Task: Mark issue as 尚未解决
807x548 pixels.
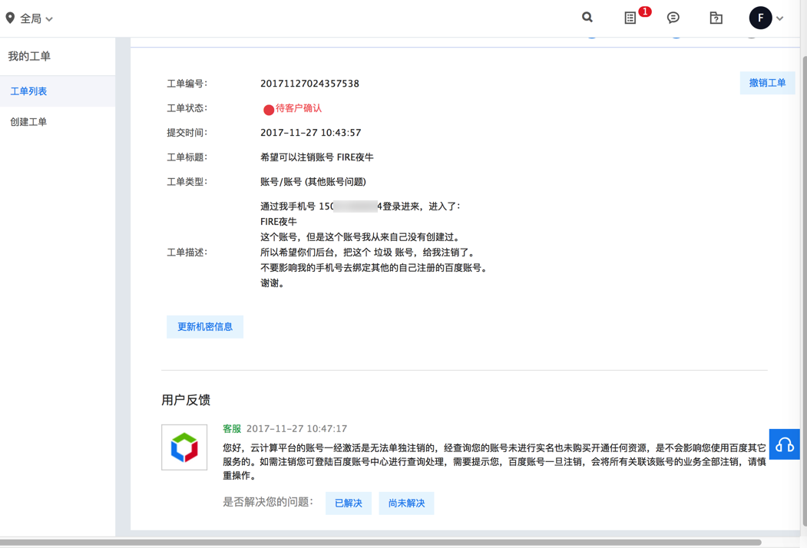Action: (407, 503)
